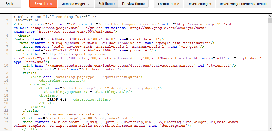The image size is (273, 131).
Task: Click the propeller meta tag line
Action: [85, 51]
